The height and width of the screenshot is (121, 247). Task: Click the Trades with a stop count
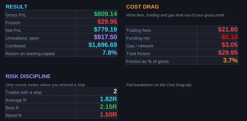click(x=115, y=91)
